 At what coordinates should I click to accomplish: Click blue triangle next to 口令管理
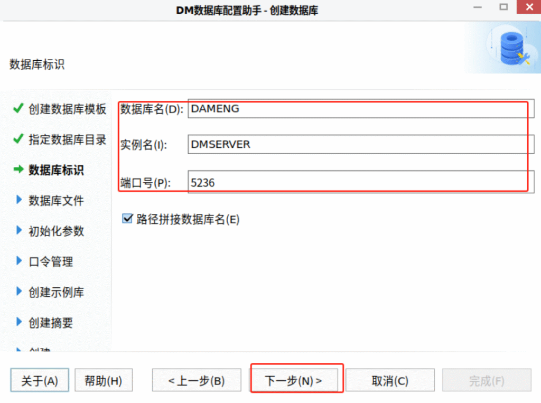tap(19, 261)
